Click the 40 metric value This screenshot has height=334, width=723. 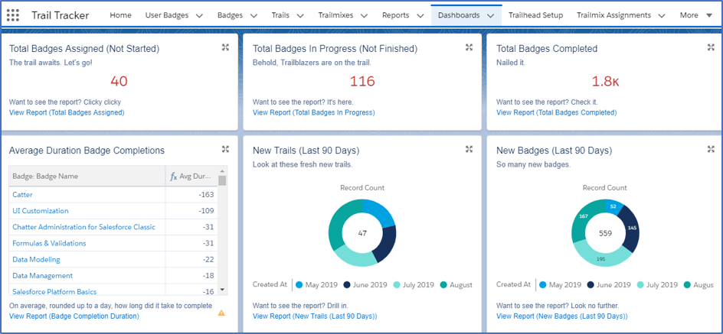[x=119, y=82]
